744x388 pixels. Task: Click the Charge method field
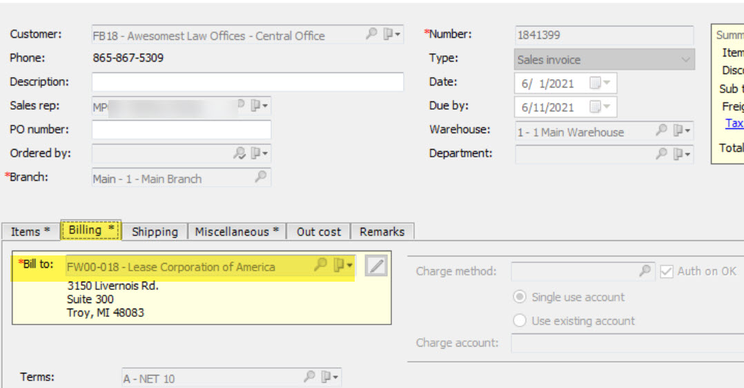click(x=583, y=271)
